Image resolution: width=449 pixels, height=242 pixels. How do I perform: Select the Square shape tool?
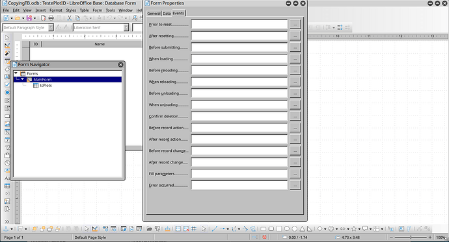[x=279, y=228]
